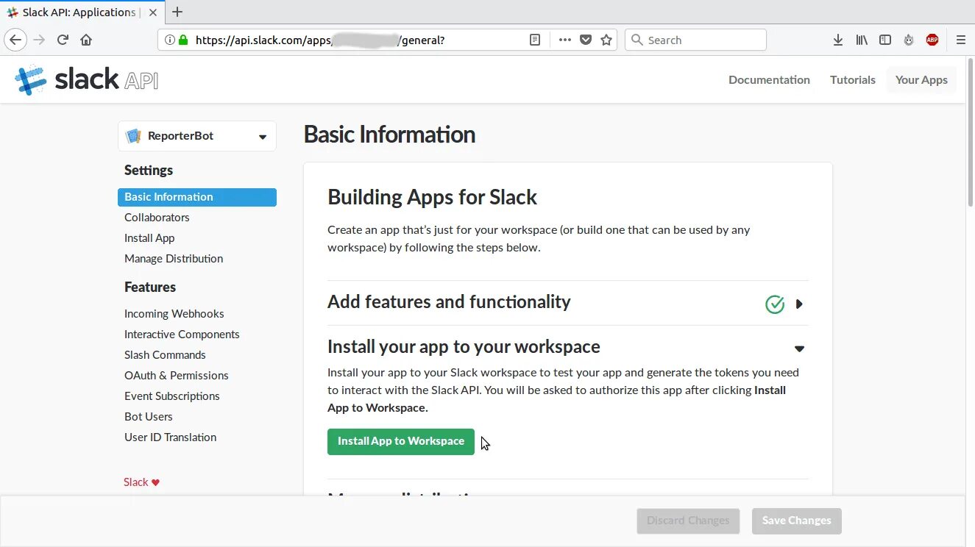Viewport: 975px width, 547px height.
Task: Open the Adblock Plus extension
Action: coord(932,40)
